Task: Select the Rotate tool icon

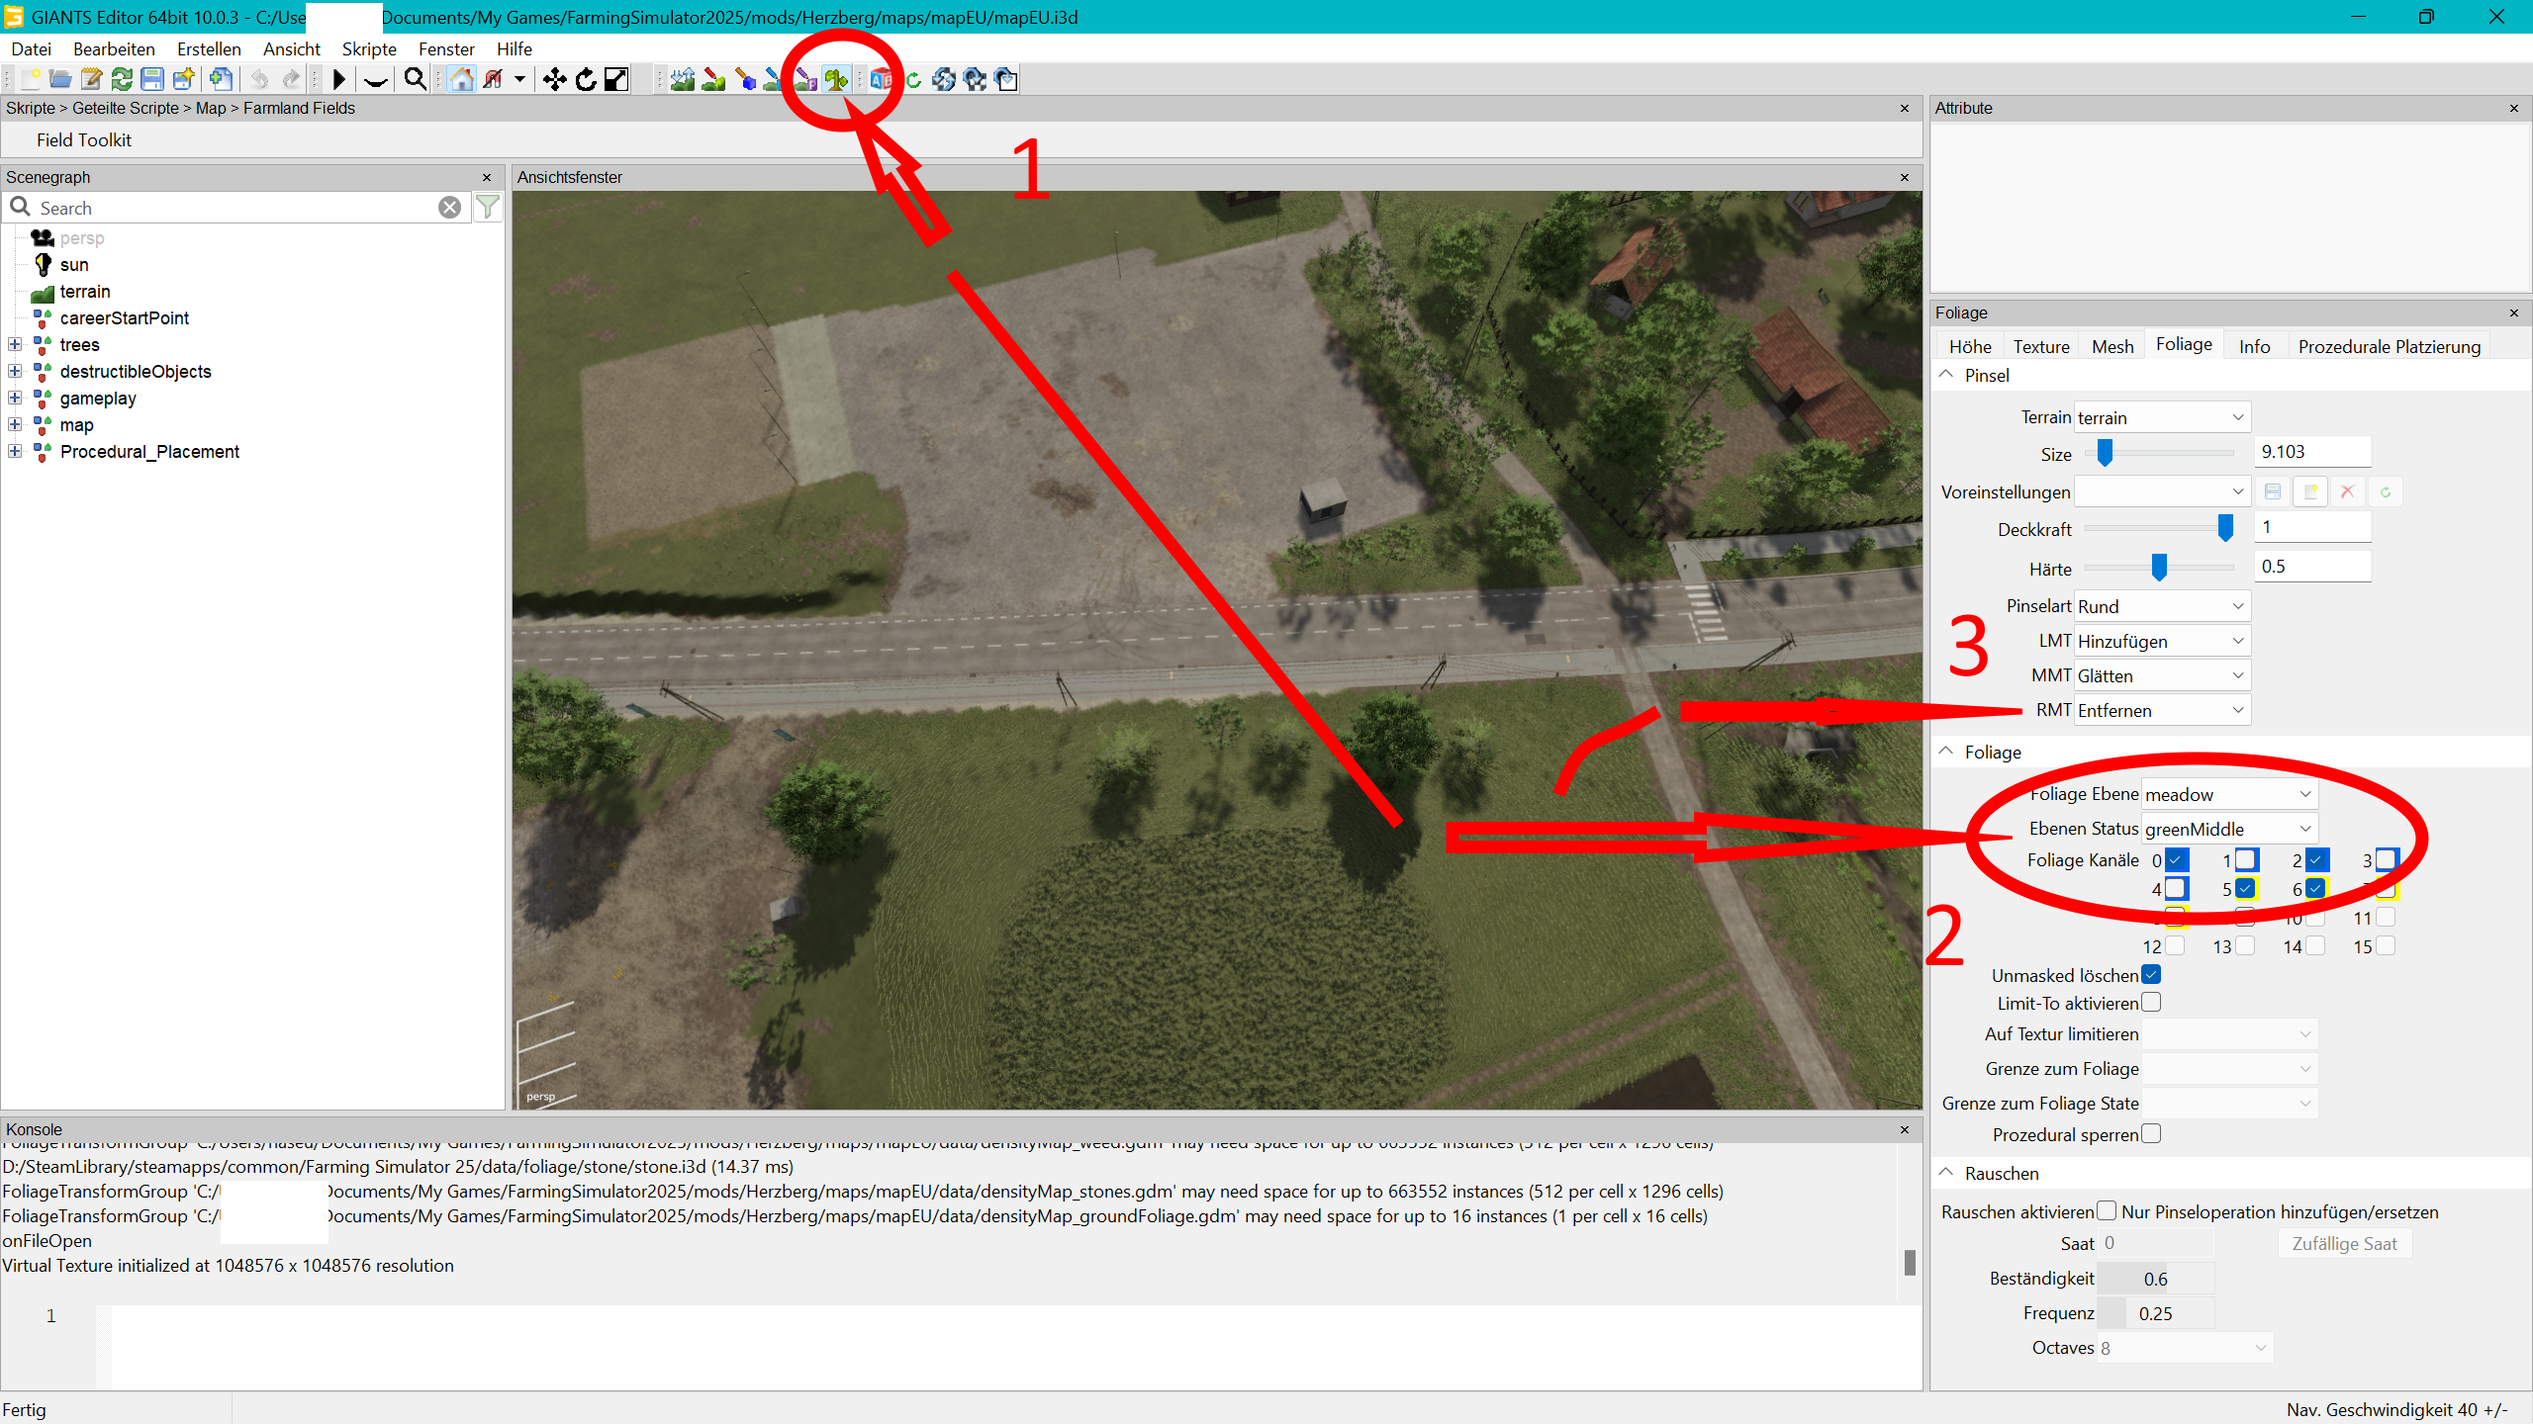Action: point(586,79)
